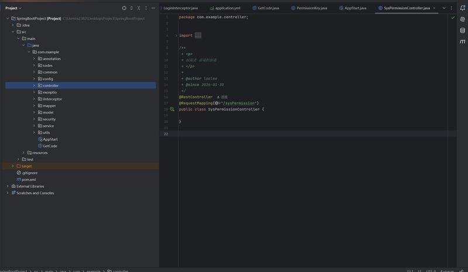Click the green inspection checkmark in editor
The height and width of the screenshot is (272, 468).
(x=453, y=18)
